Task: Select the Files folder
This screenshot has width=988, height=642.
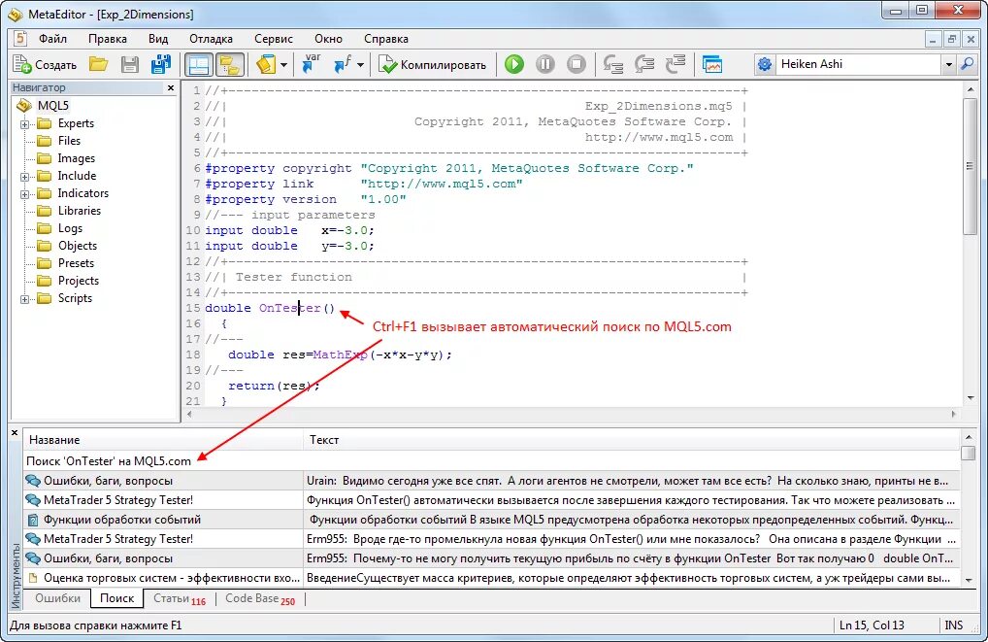Action: 69,141
